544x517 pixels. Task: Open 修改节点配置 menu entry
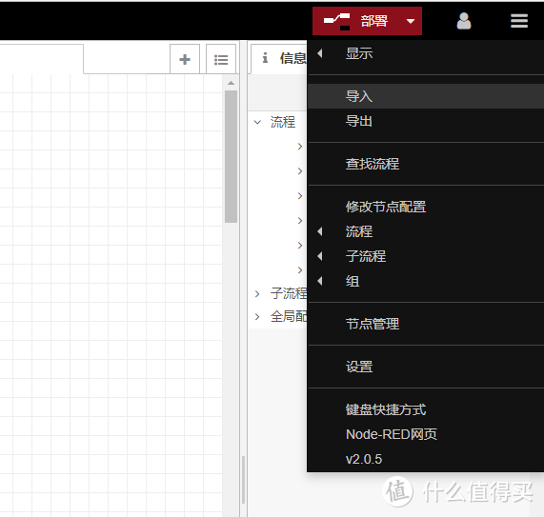(426, 207)
